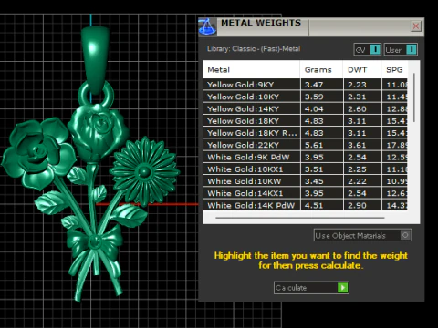Select the daisy flower on pendant model
The height and width of the screenshot is (328, 438).
pos(144,172)
